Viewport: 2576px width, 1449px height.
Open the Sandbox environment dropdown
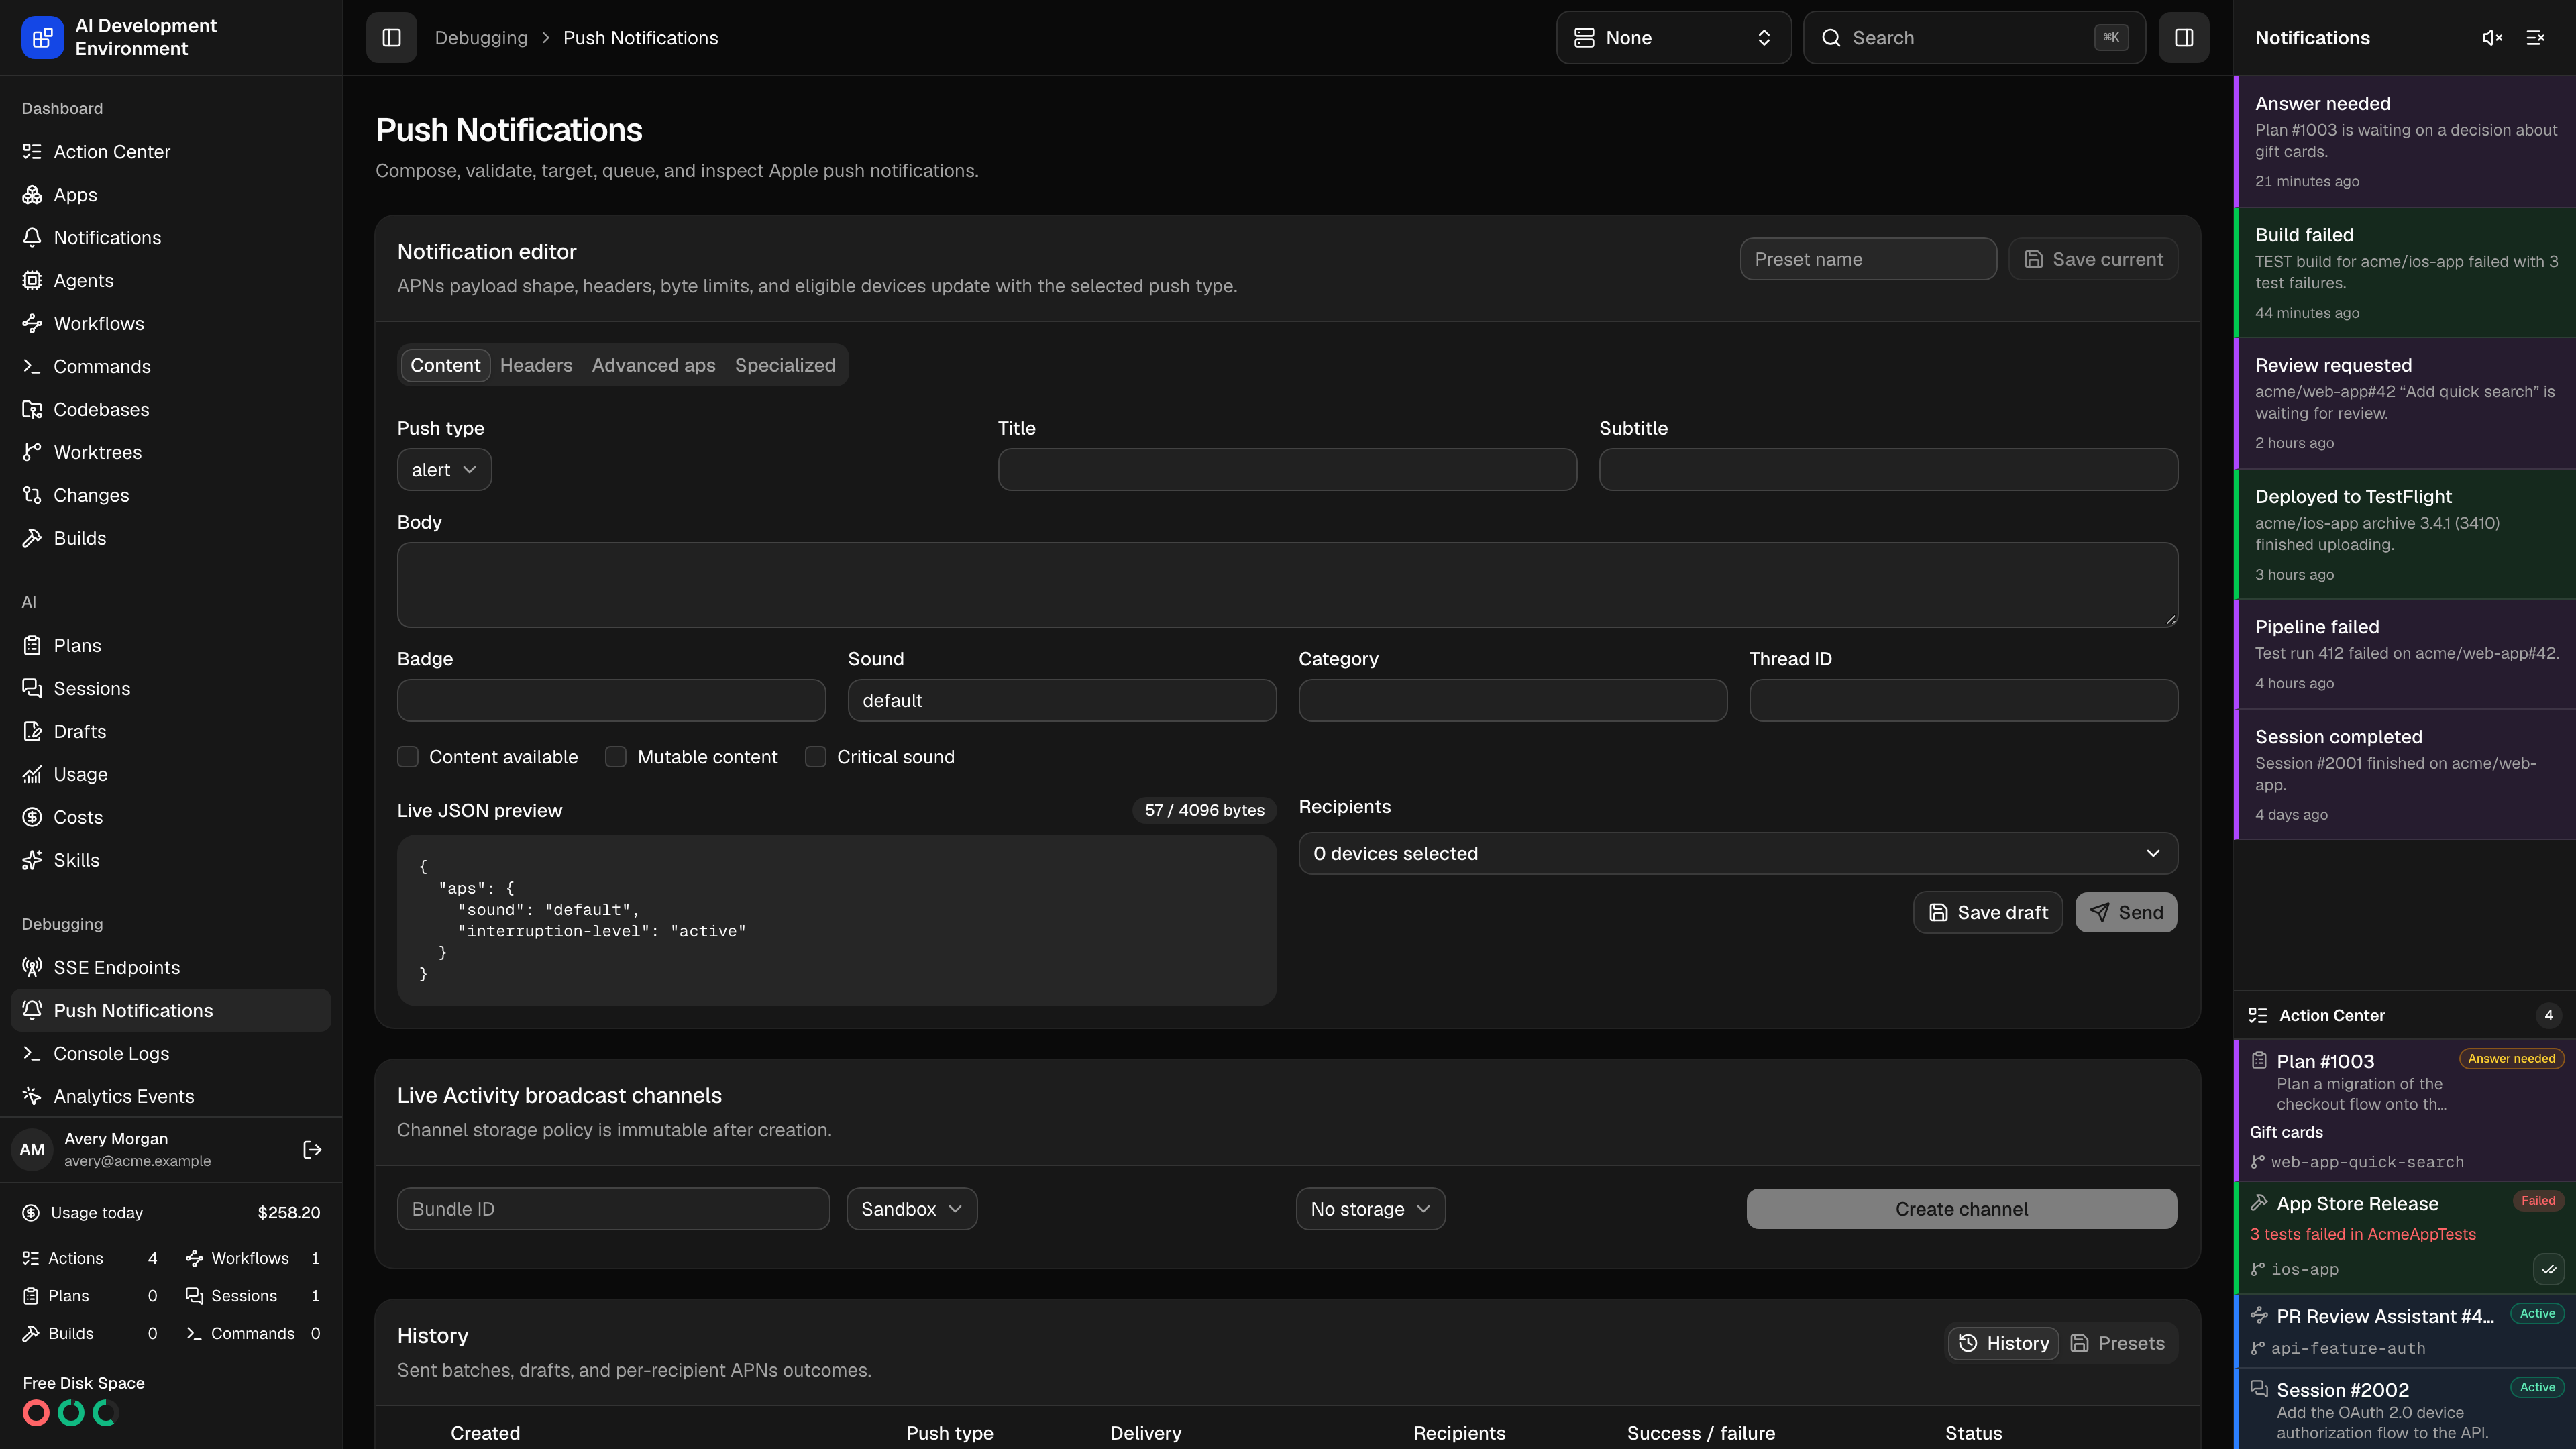[912, 1210]
